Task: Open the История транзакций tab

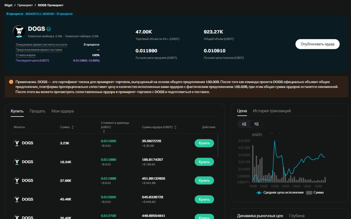Action: [272, 111]
